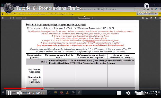The width and height of the screenshot is (161, 98).
Task: Go to previous PDF page
Action: click(10, 18)
